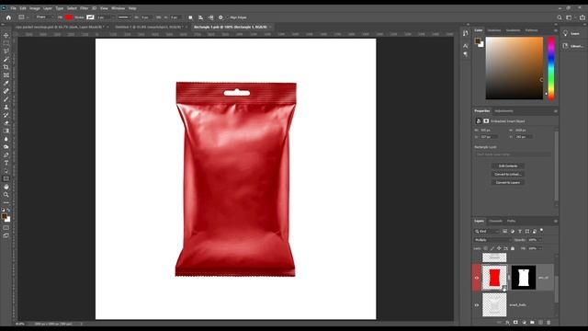This screenshot has height=331, width=588.
Task: Open shape settings gear in options bar
Action: coord(220,17)
